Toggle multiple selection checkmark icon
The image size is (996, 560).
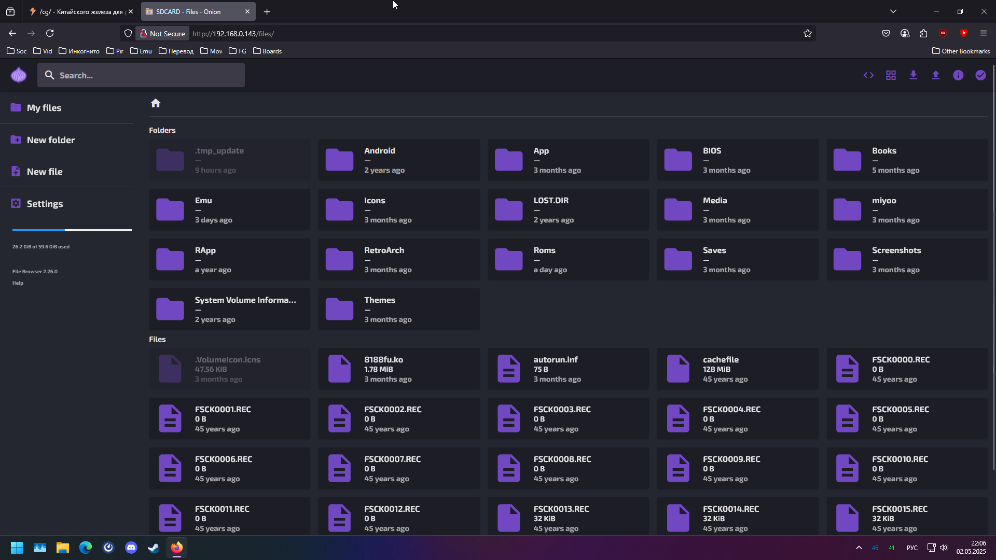(x=980, y=75)
